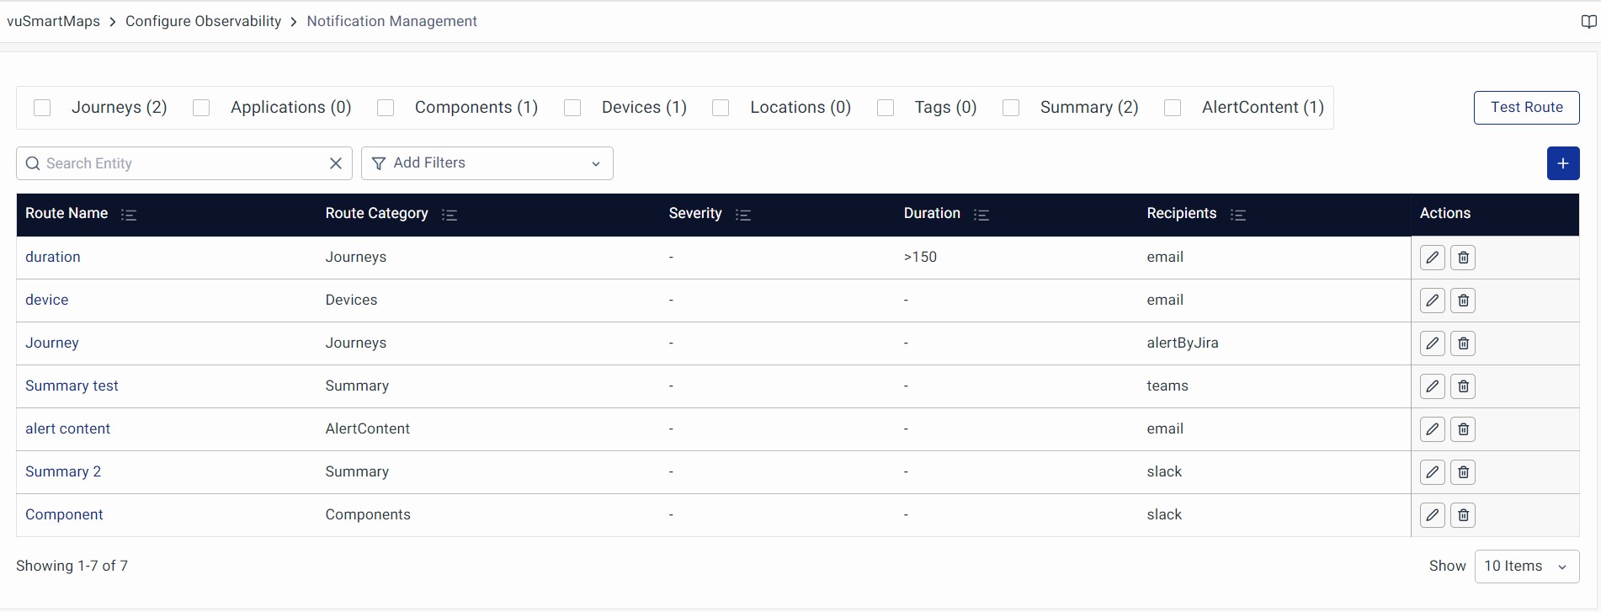This screenshot has width=1601, height=612.
Task: Click the Route Name column filter icon
Action: [x=129, y=215]
